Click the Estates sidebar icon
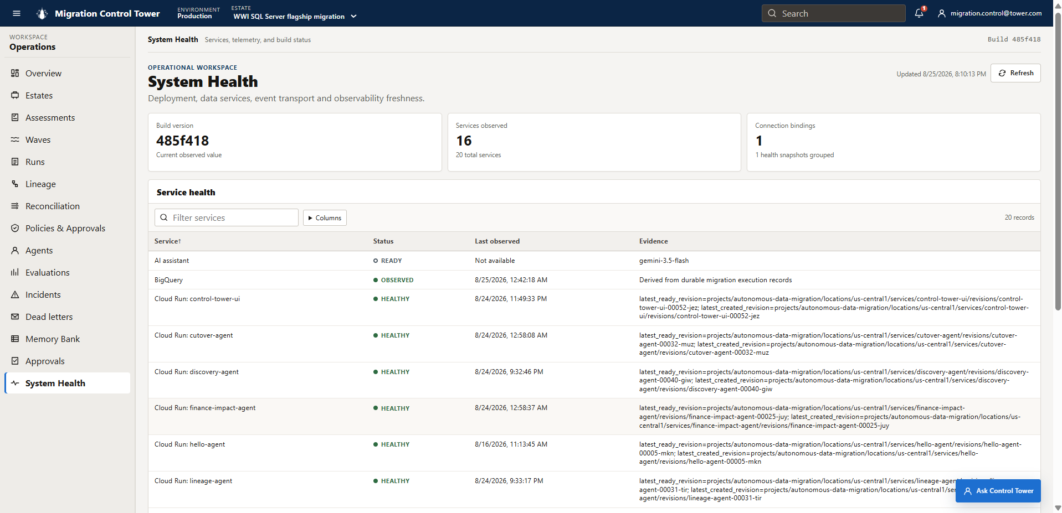The width and height of the screenshot is (1062, 513). [x=15, y=95]
